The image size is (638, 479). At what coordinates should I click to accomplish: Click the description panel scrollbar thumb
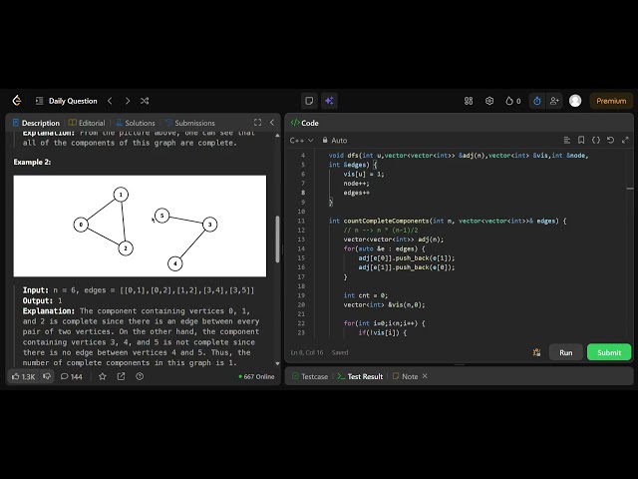277,239
